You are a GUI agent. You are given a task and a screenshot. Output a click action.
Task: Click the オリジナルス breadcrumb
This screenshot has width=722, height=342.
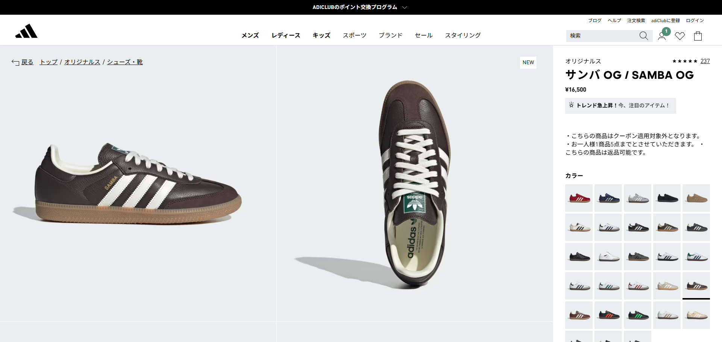[82, 62]
